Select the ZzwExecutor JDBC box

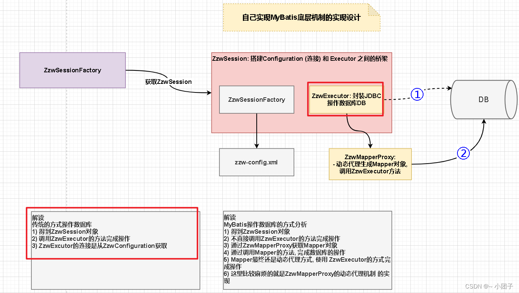tap(346, 99)
